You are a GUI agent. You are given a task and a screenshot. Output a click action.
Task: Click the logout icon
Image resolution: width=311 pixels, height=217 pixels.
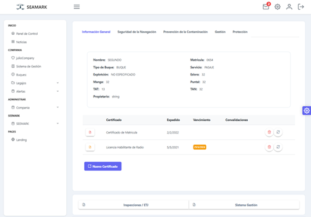[301, 7]
